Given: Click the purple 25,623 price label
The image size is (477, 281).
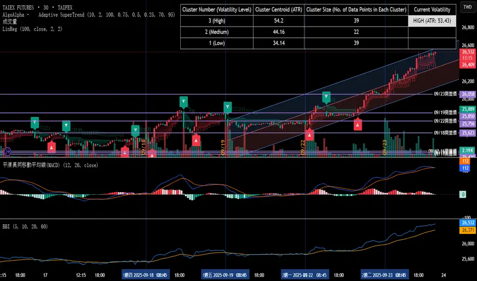Looking at the screenshot, I should coord(468,133).
